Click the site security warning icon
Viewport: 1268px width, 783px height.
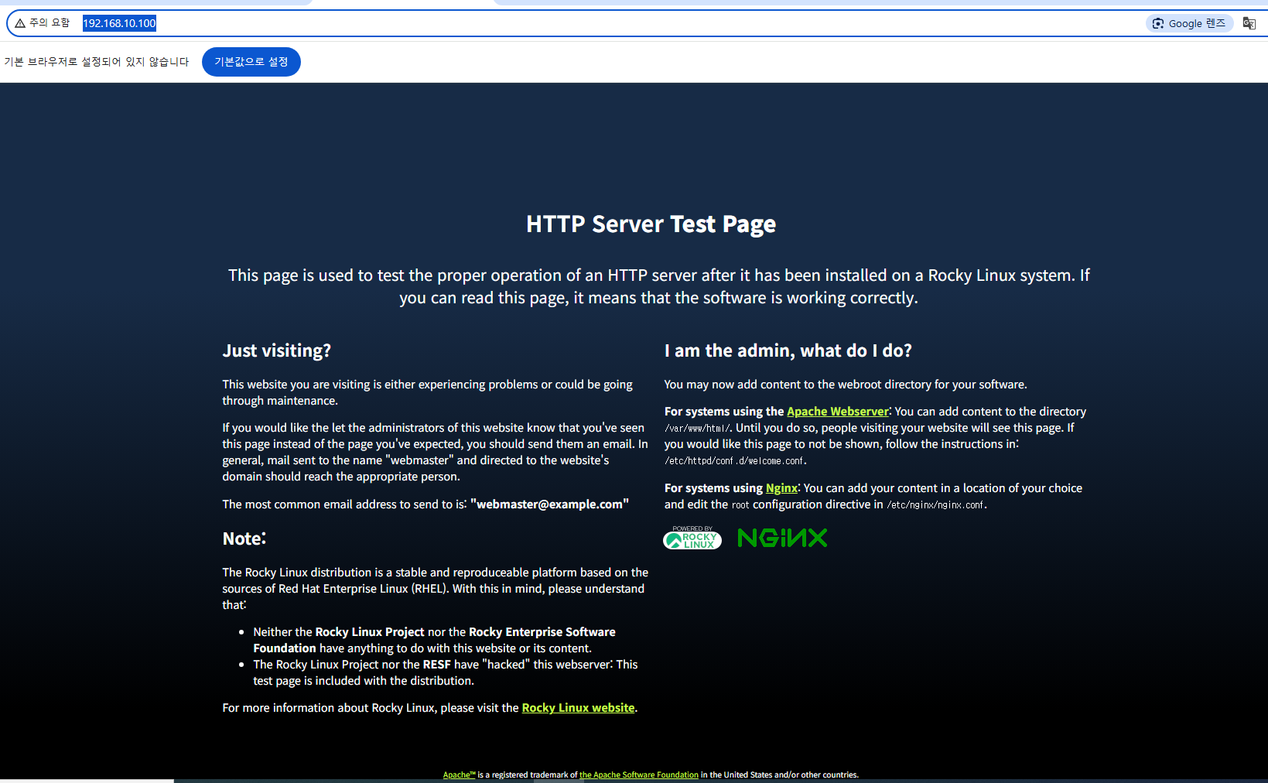pos(20,23)
